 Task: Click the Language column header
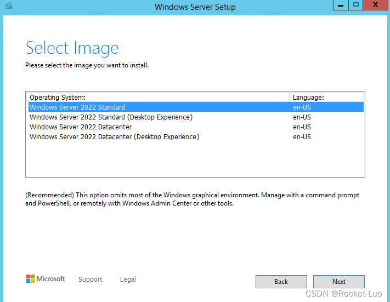326,97
